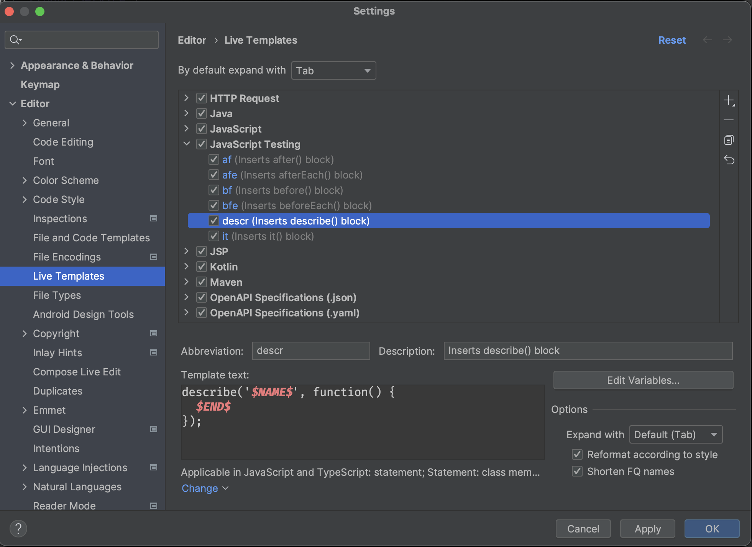Image resolution: width=752 pixels, height=547 pixels.
Task: Expand the Code Style settings node
Action: click(x=25, y=200)
